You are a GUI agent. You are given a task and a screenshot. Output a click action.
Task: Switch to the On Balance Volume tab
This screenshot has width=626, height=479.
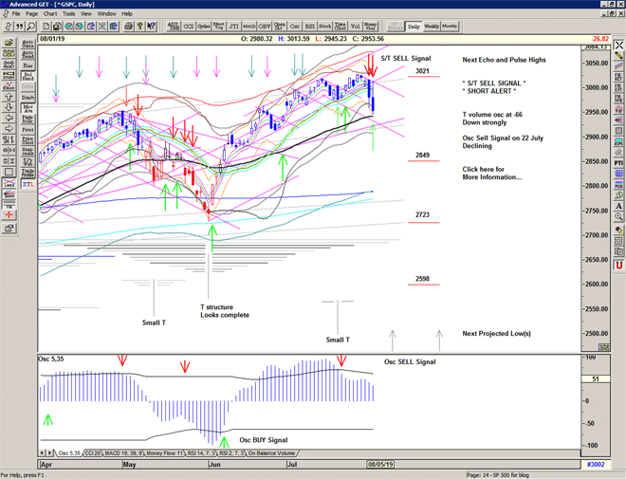pyautogui.click(x=272, y=453)
